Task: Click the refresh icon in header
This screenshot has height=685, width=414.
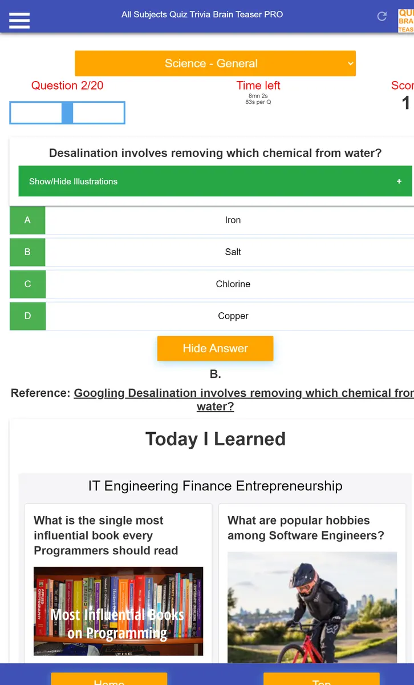Action: pos(382,16)
